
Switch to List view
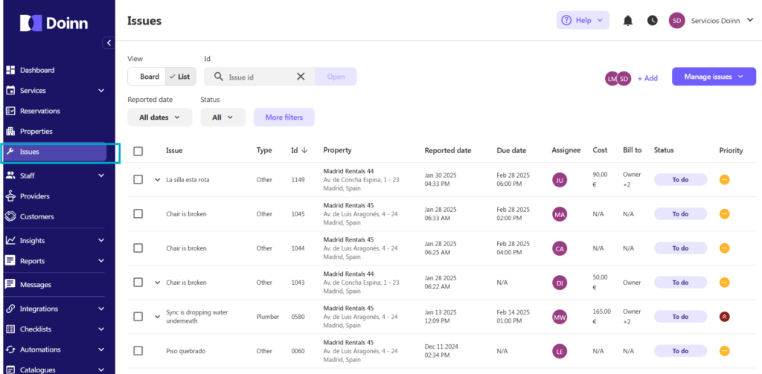click(181, 77)
